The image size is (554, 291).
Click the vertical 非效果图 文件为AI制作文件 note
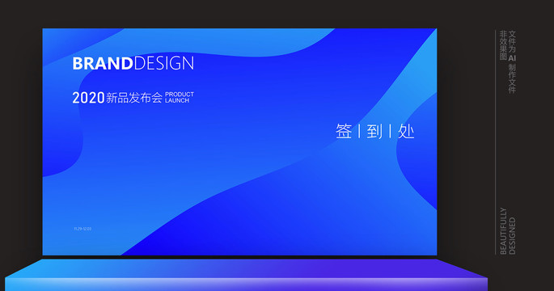coord(508,61)
